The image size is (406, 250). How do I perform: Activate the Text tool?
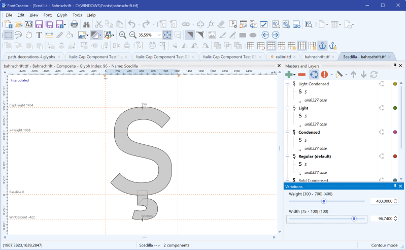(x=39, y=35)
